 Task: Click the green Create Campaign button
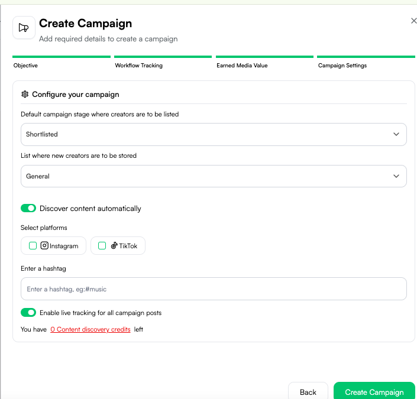374,391
